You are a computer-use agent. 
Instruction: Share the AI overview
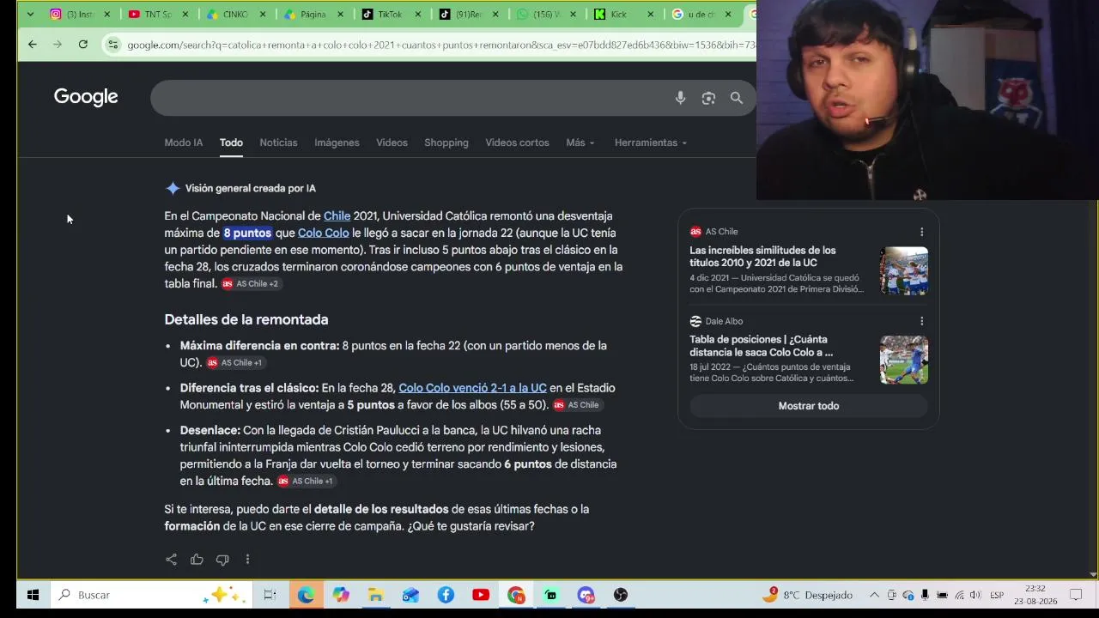click(x=171, y=560)
